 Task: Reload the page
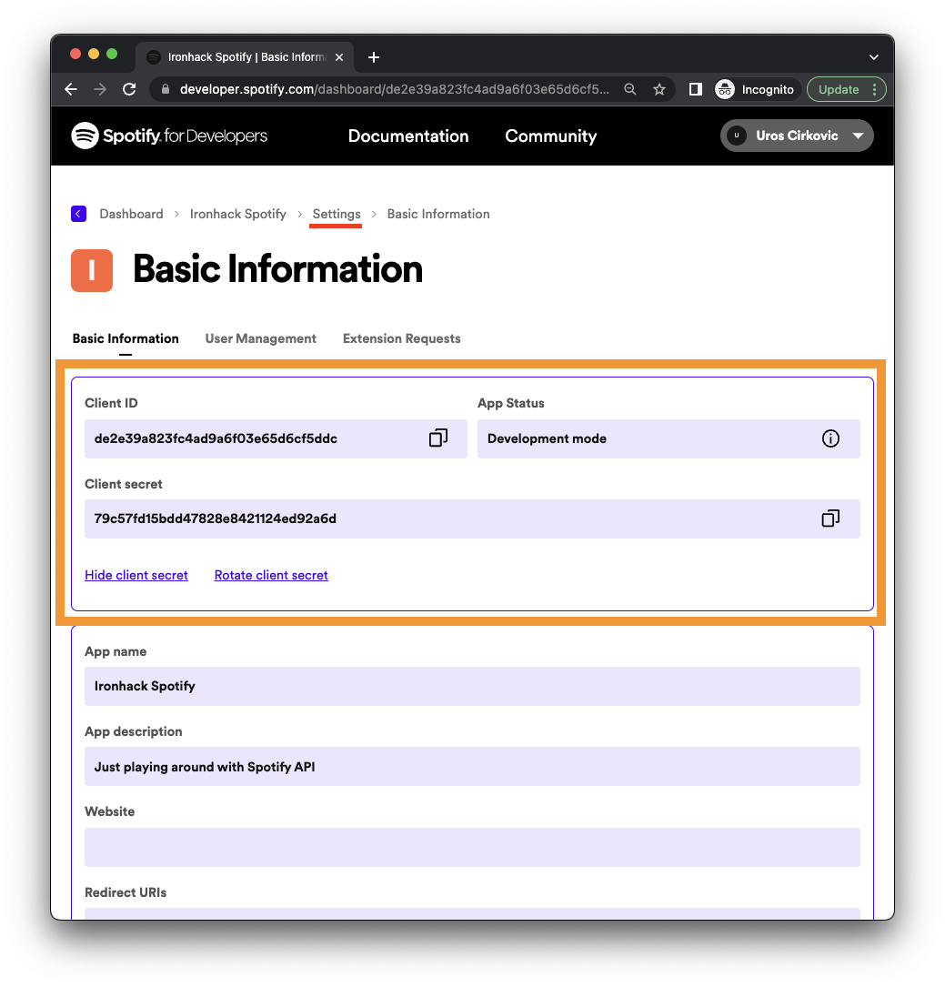tap(129, 89)
